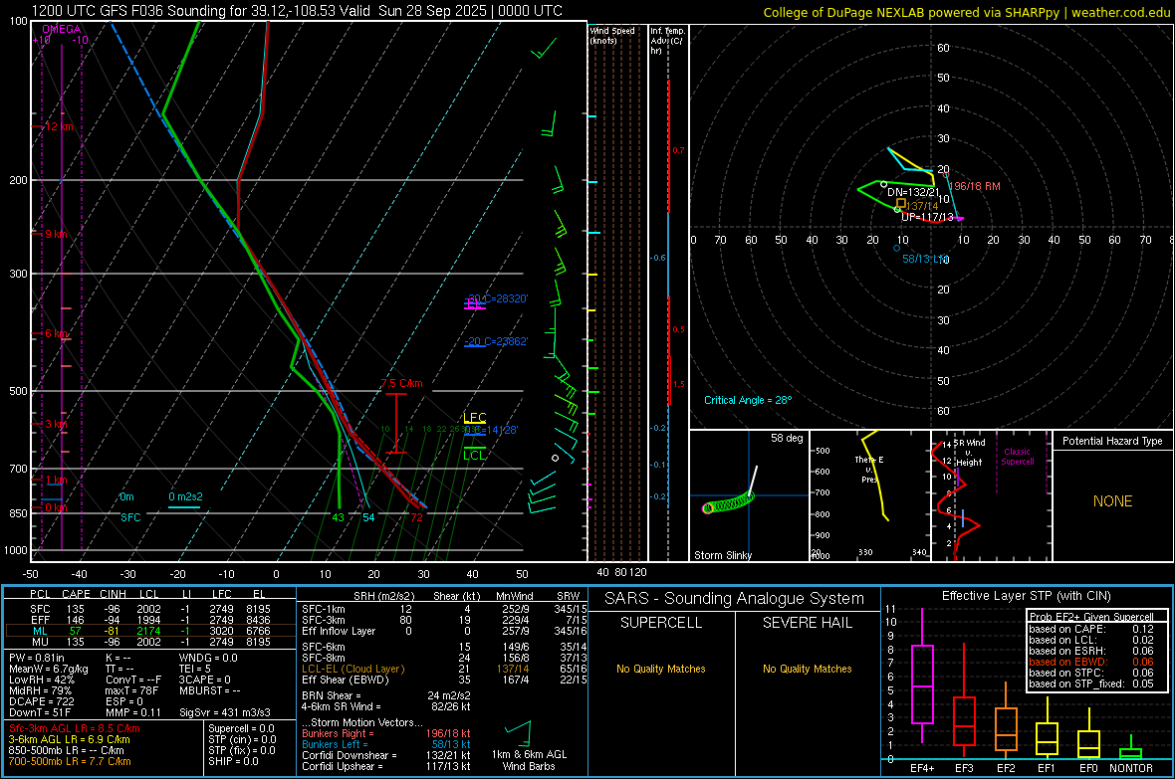This screenshot has width=1175, height=779.
Task: Click the -20 C=23862' height label
Action: click(496, 341)
